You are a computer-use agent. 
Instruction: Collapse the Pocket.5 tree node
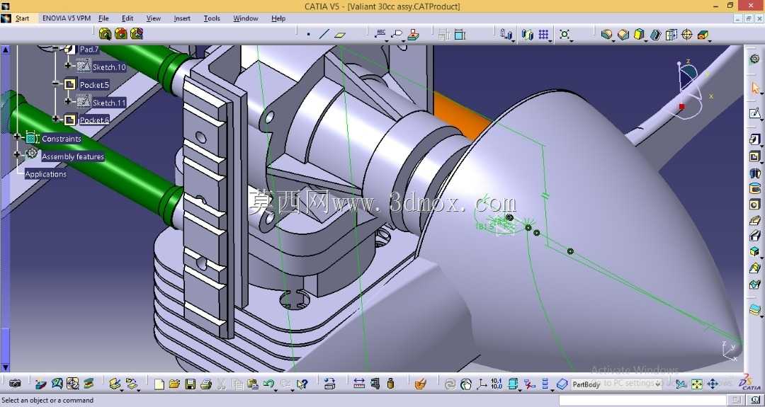pyautogui.click(x=56, y=84)
